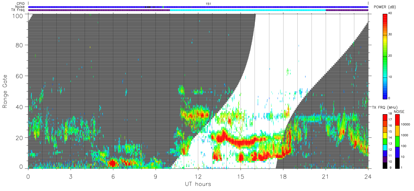Click the TX FRQ legend label 14
The height and width of the screenshot is (191, 414).
[390, 137]
